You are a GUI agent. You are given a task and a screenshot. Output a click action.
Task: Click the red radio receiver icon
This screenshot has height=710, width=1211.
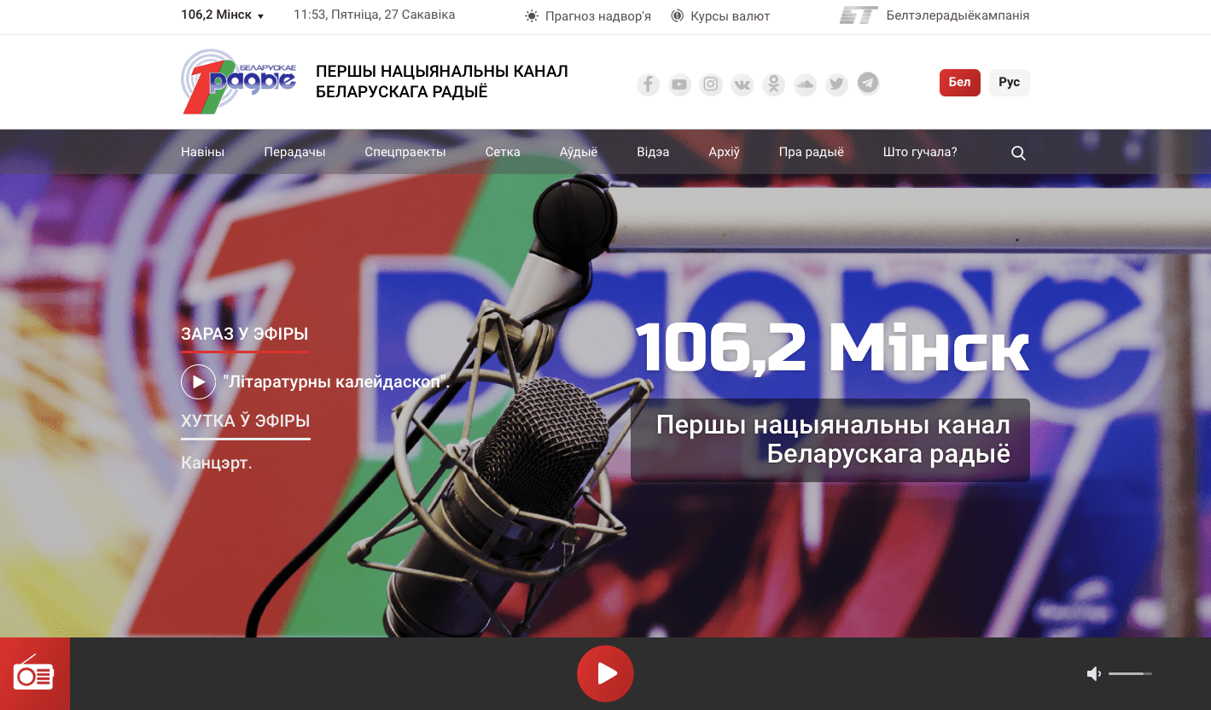pos(34,674)
